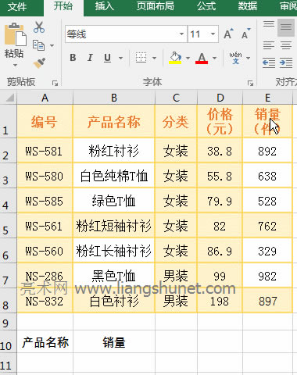297x375 pixels.
Task: Select cell containing 编号
Action: pos(45,121)
